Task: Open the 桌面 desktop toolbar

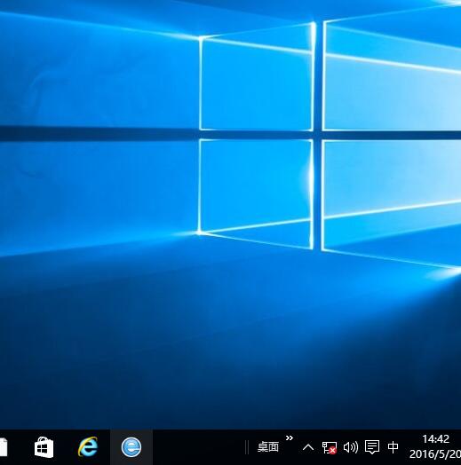Action: 268,446
